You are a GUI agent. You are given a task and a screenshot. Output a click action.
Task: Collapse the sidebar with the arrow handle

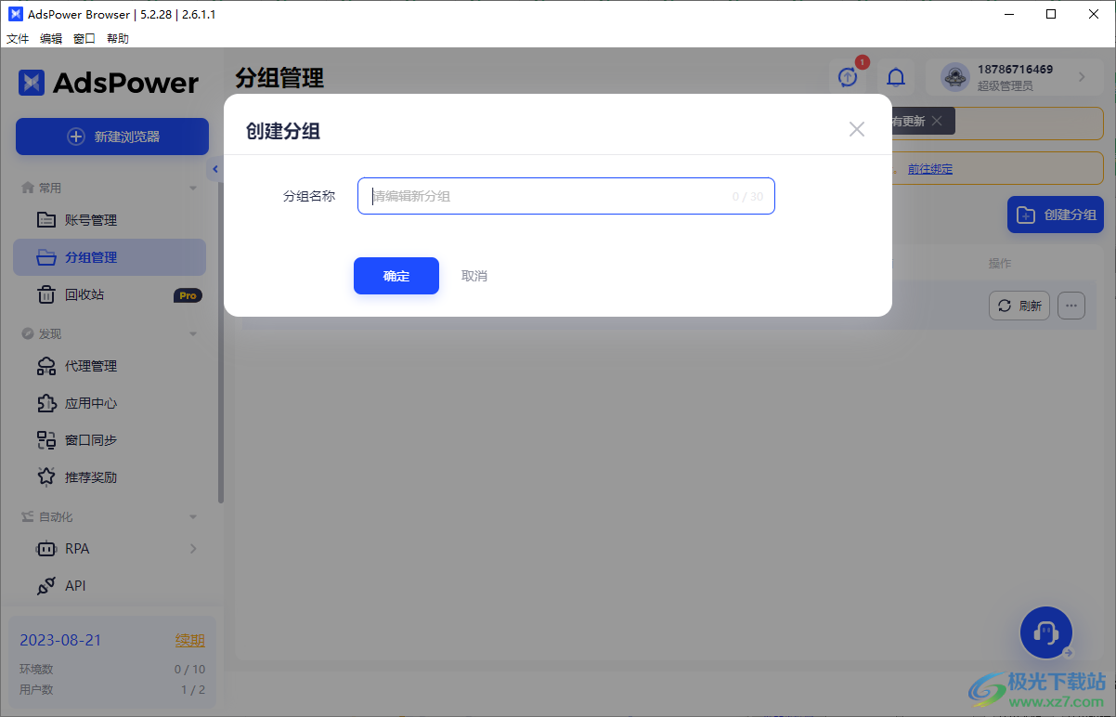click(214, 168)
